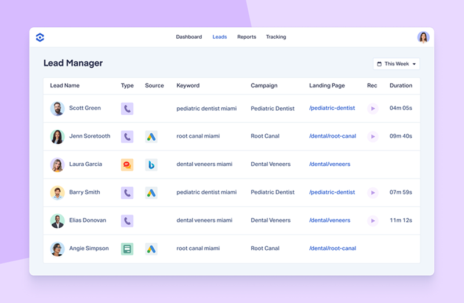Open /dental/veneers link in Laura Garcia row
Viewport: 464px width, 303px height.
[329, 165]
